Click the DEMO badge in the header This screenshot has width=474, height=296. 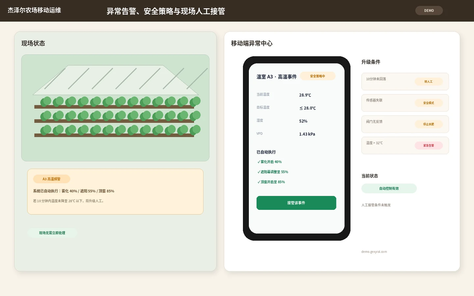tap(429, 11)
